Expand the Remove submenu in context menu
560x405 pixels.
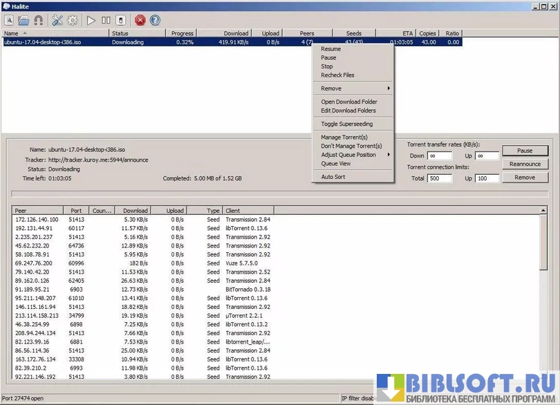[353, 88]
